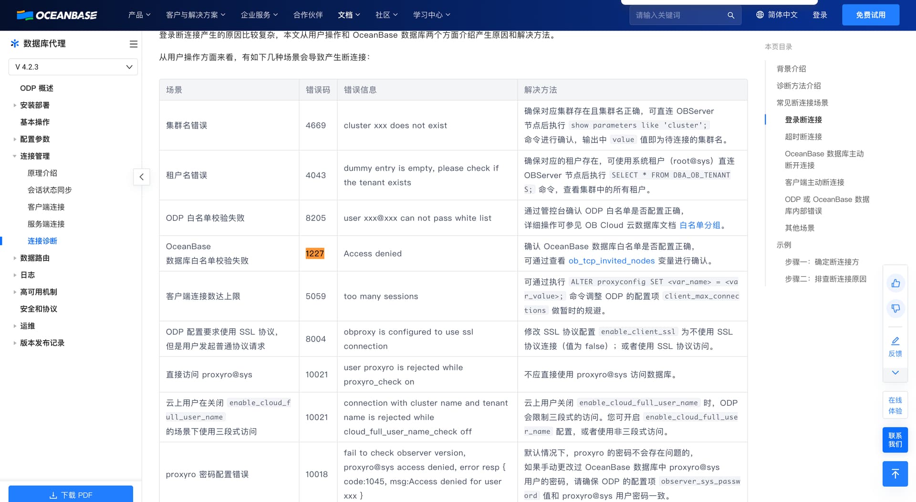Click the 在线体验 floating button
This screenshot has height=502, width=916.
[x=895, y=405]
